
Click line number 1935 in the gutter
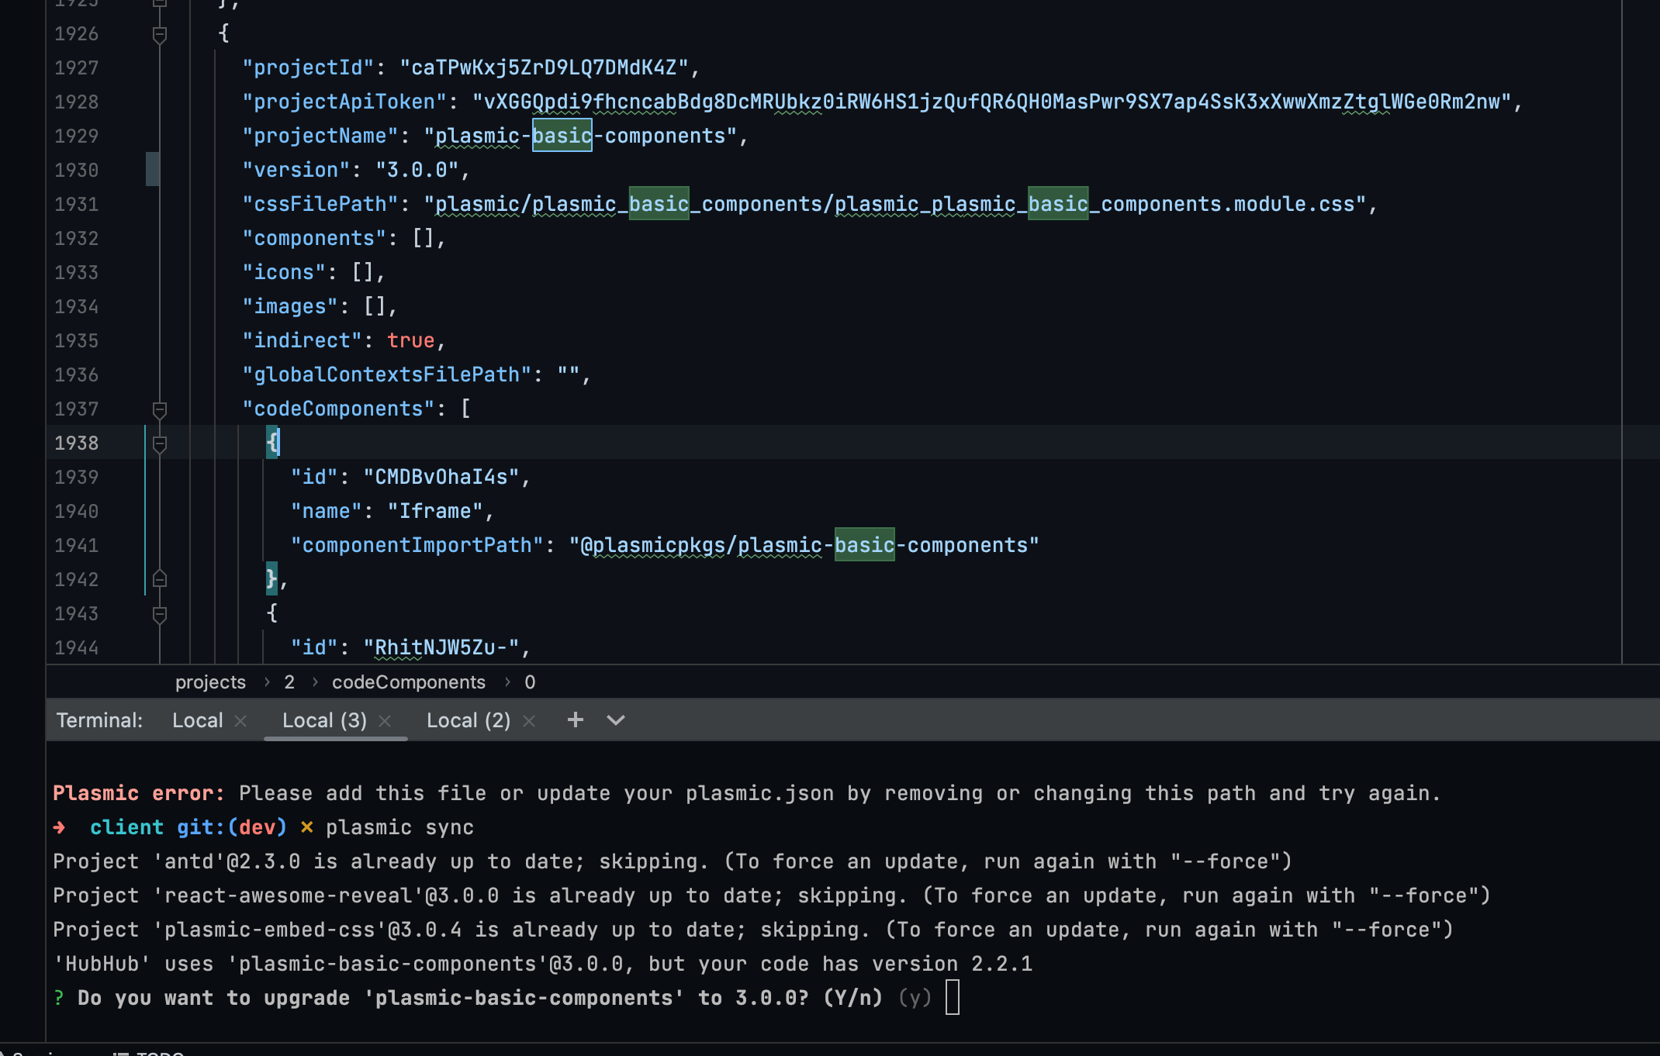click(x=76, y=341)
